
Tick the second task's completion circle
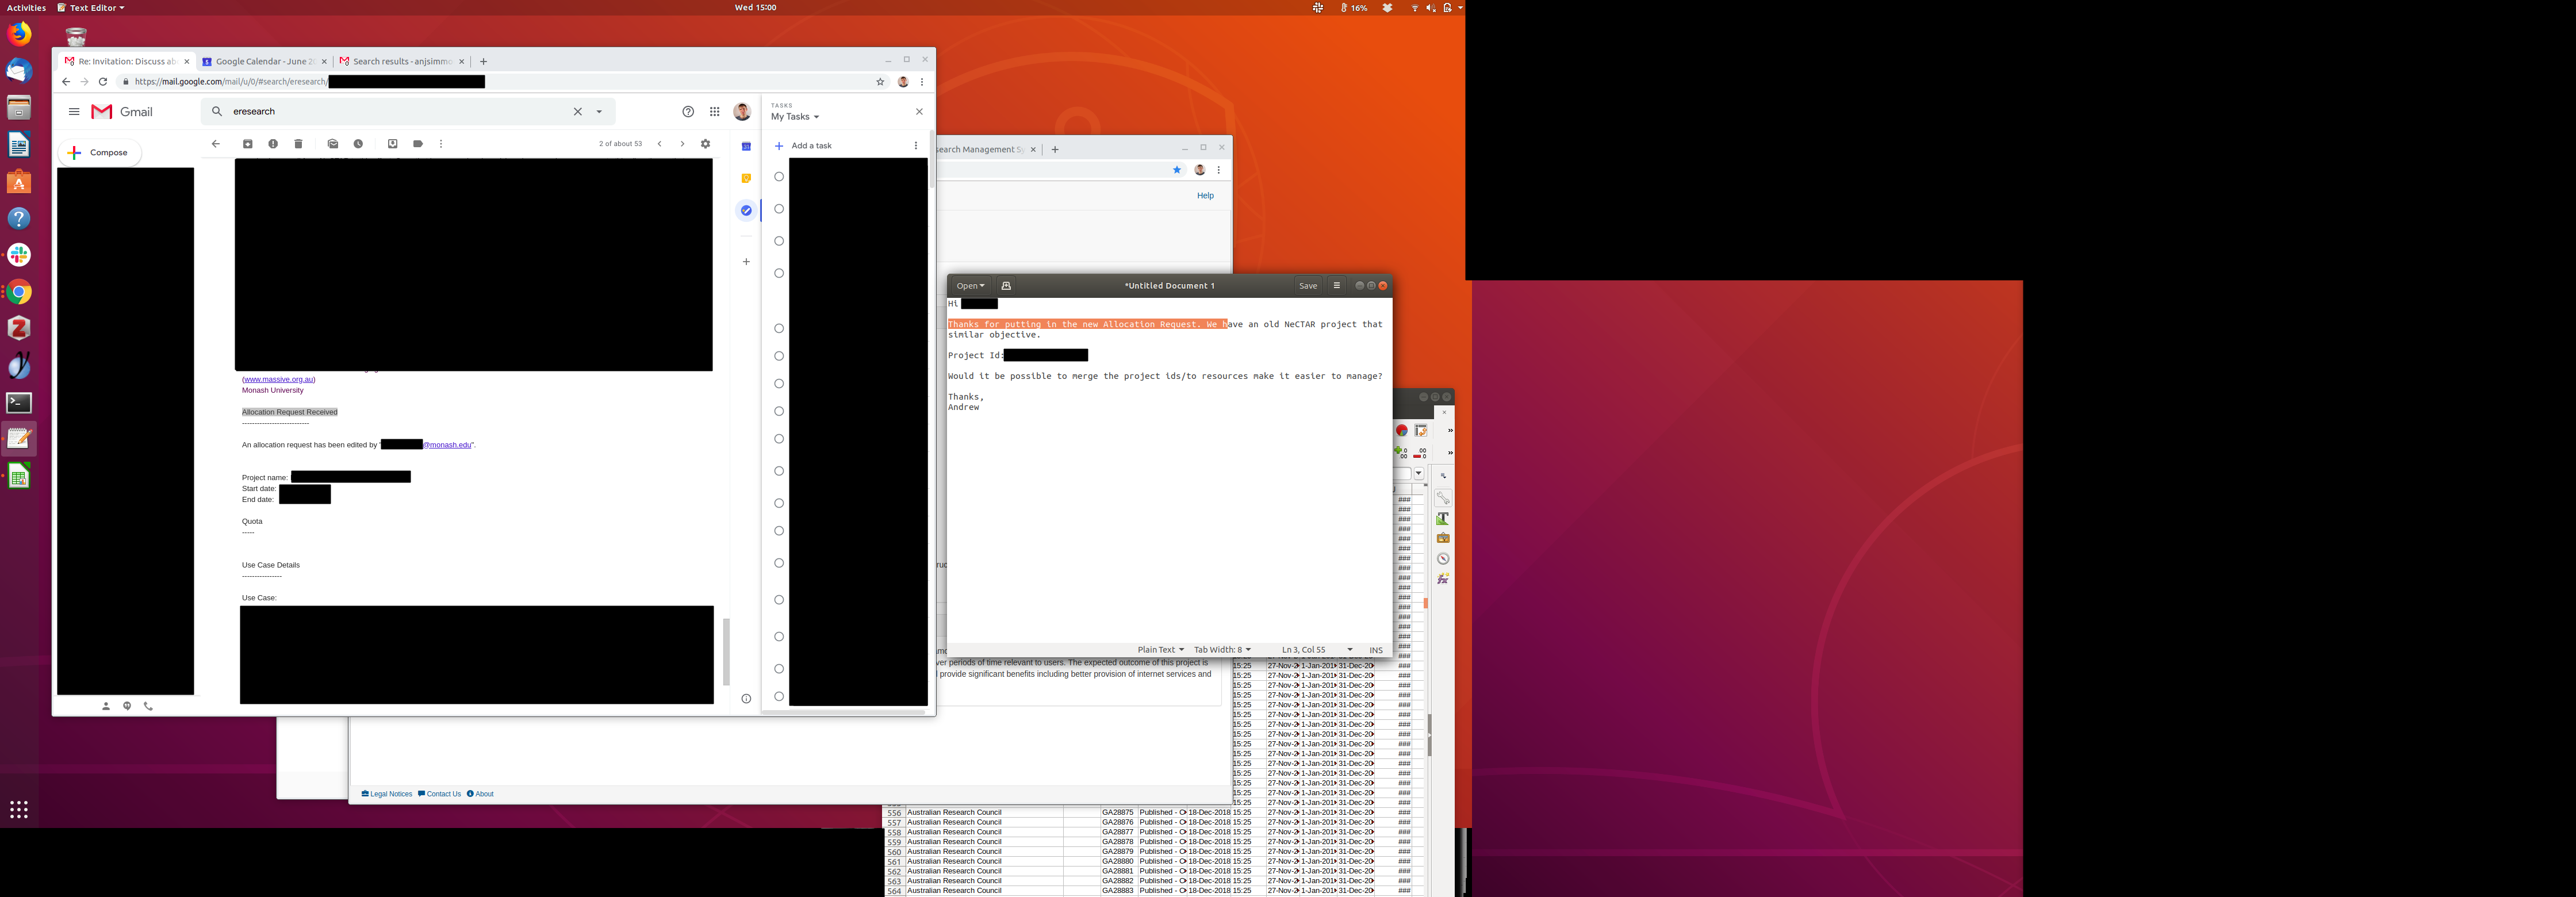[779, 209]
